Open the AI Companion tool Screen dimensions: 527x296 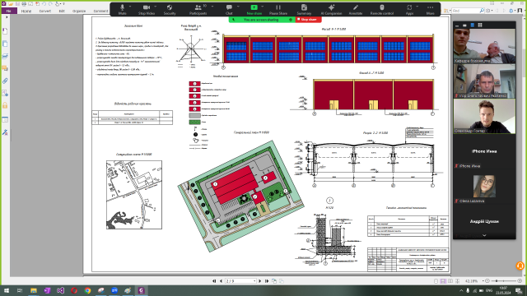point(331,9)
